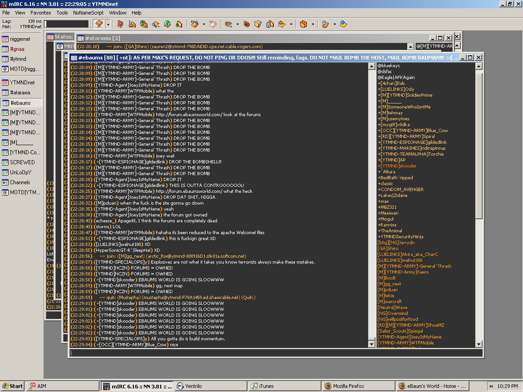Click the green globe toolbar icon
This screenshot has height=392, width=523.
tap(167, 24)
